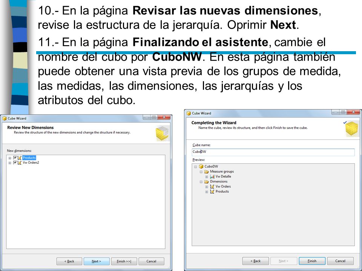The width and height of the screenshot is (362, 271).
Task: Expand the Products node in New dimensions
Action: click(10, 158)
